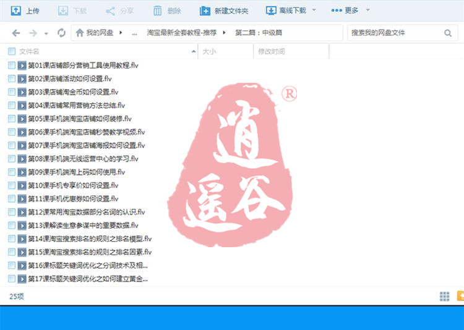Click video icon of 第14课 file
Screen dimensions: 464x330
(22, 239)
